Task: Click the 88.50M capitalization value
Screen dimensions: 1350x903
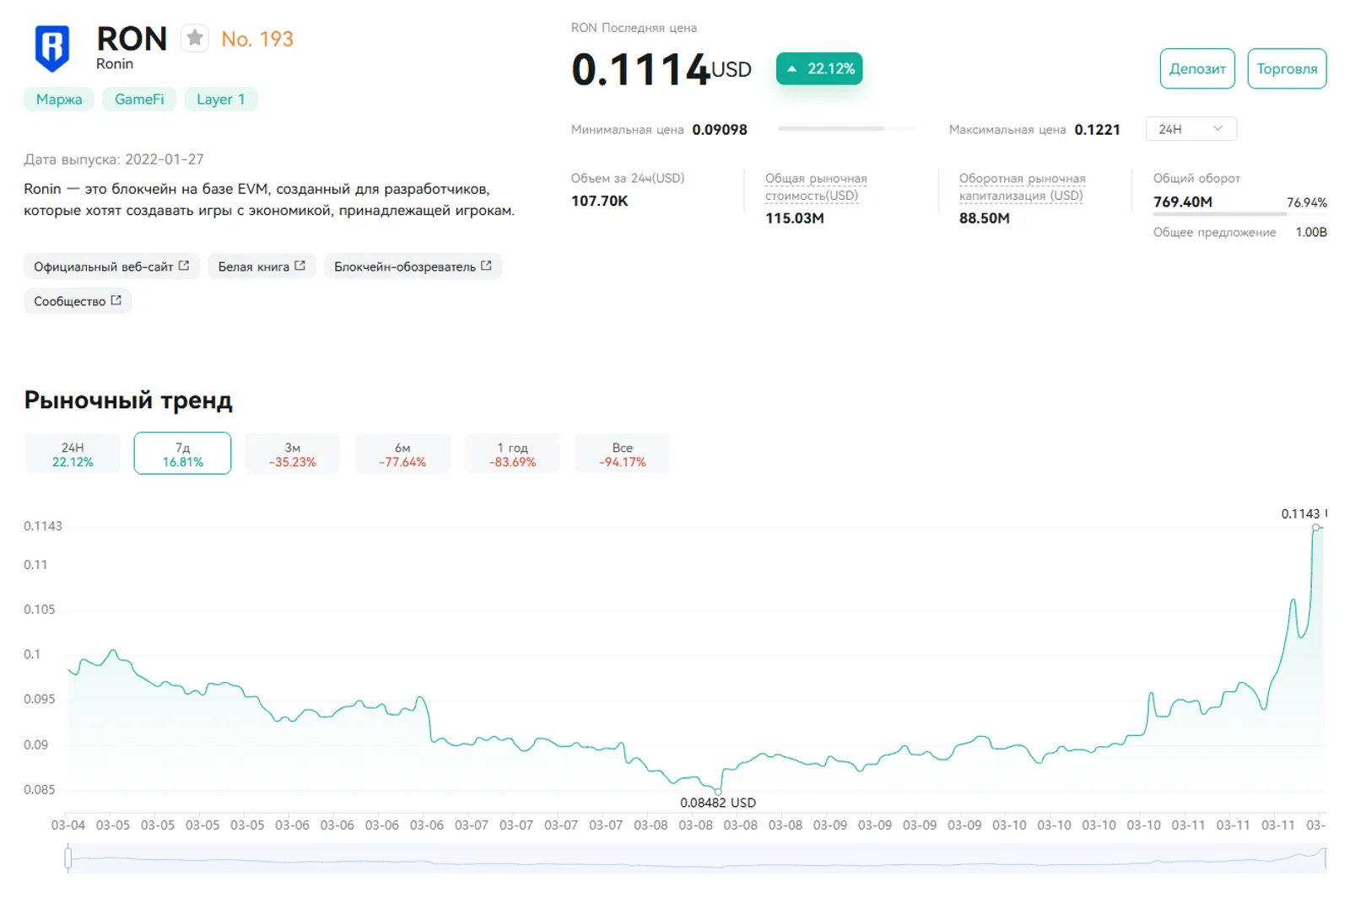Action: tap(984, 218)
